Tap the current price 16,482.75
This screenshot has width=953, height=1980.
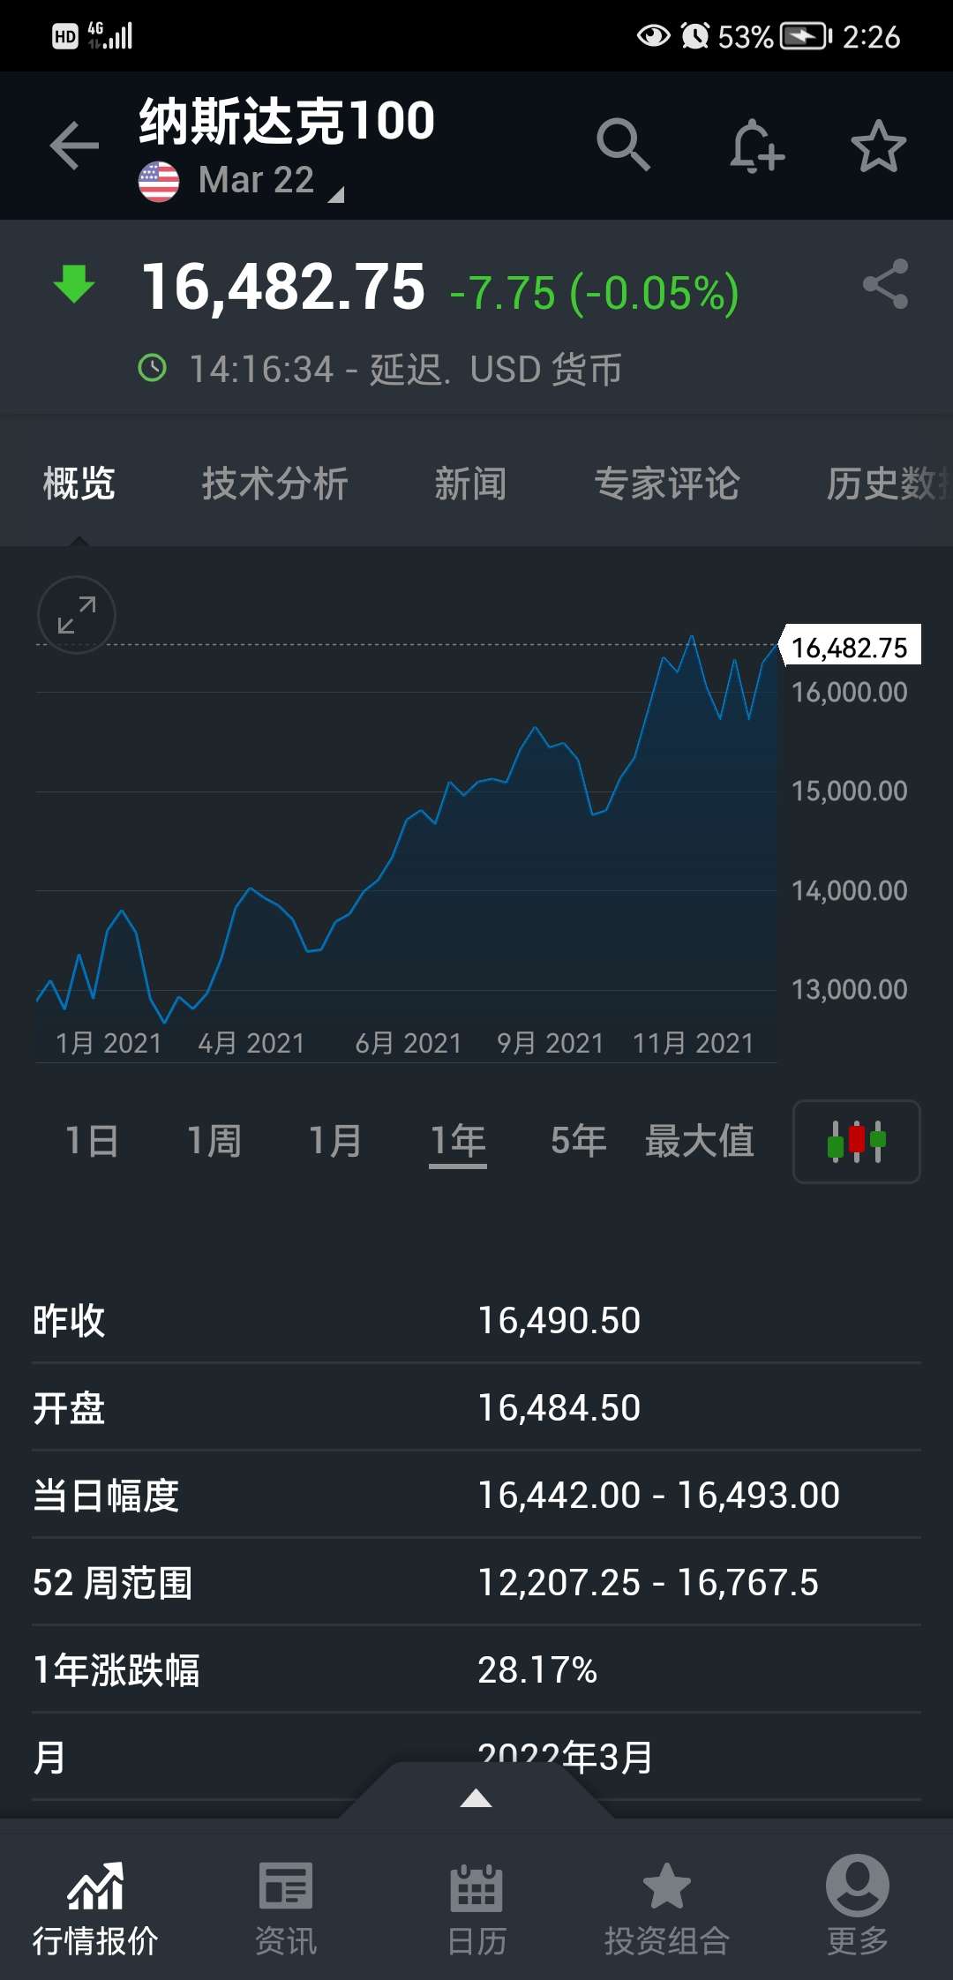pyautogui.click(x=283, y=288)
